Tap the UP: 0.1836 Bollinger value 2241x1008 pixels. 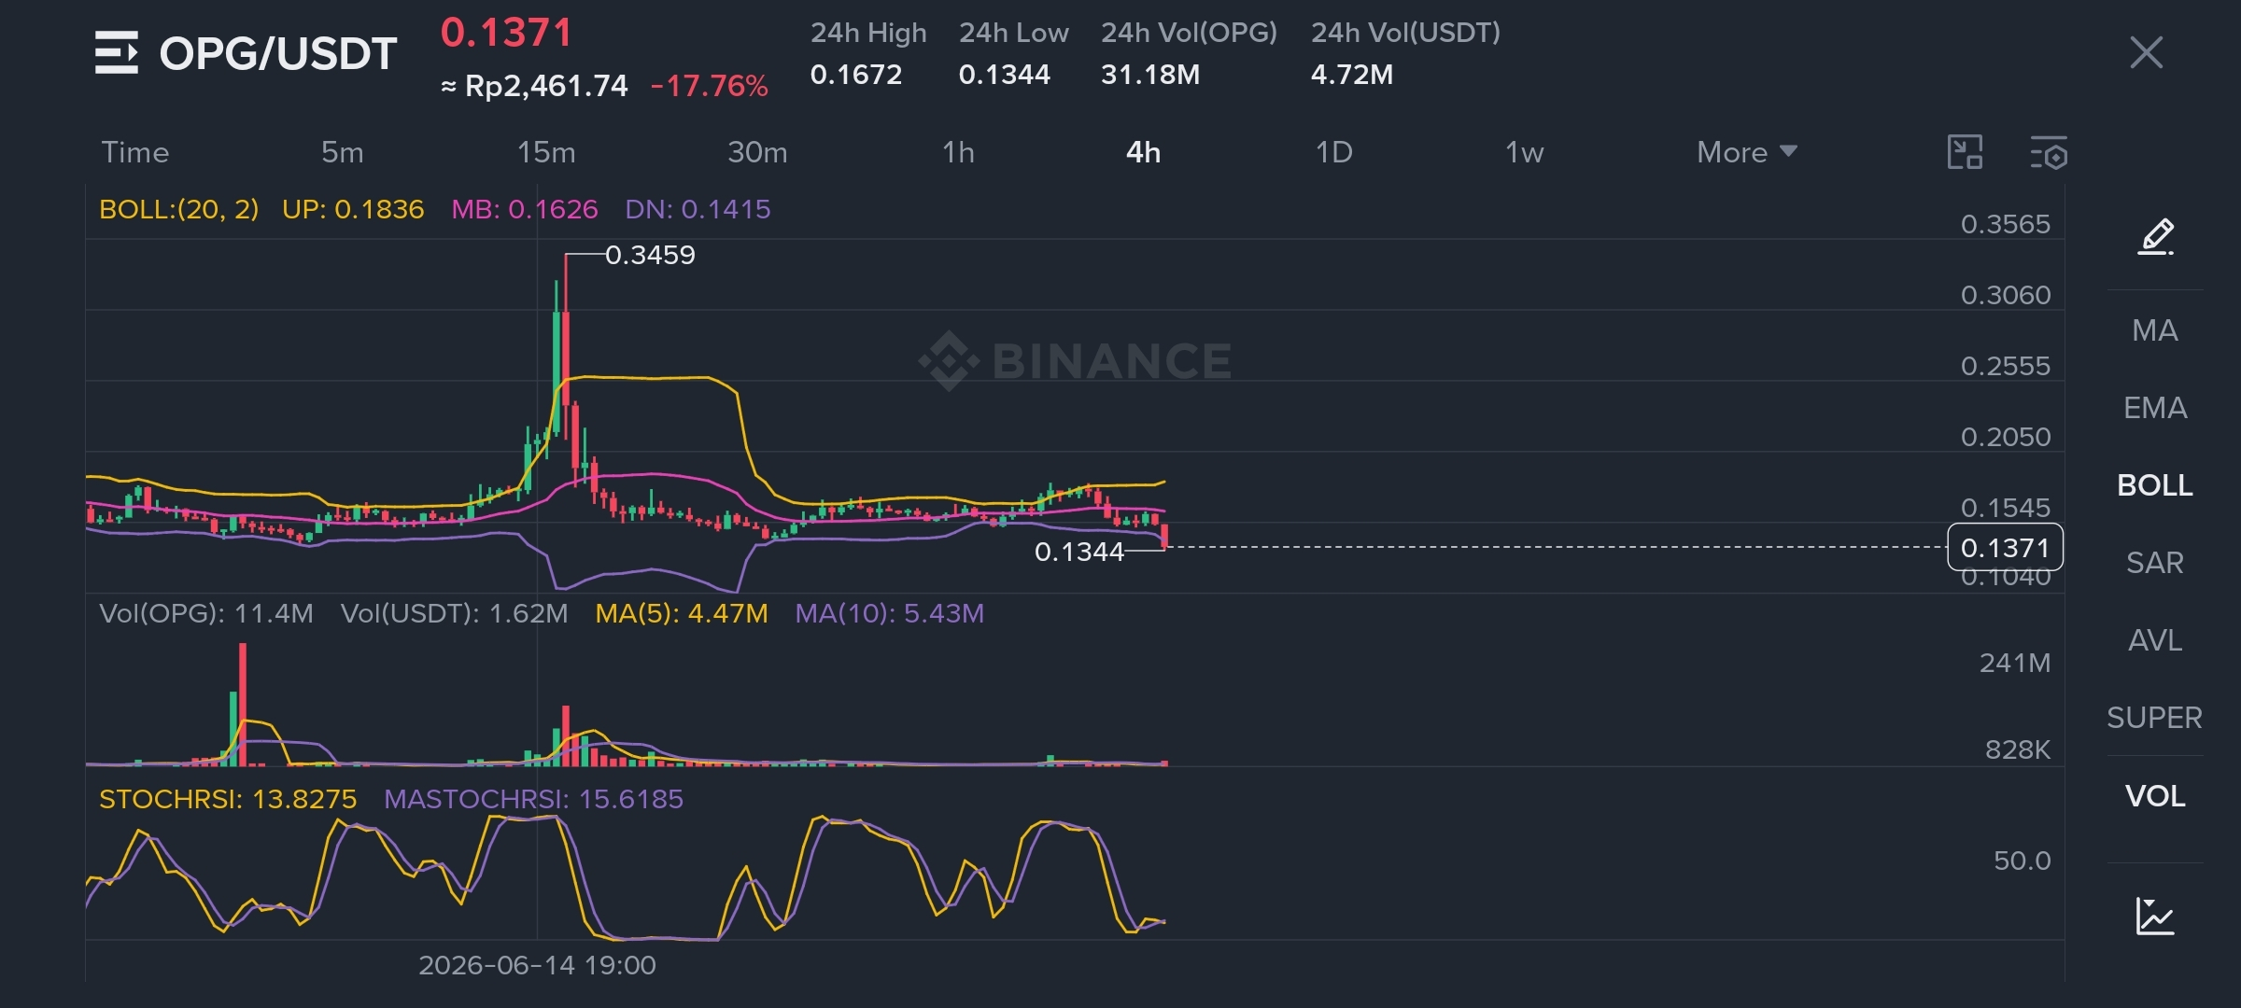click(353, 209)
